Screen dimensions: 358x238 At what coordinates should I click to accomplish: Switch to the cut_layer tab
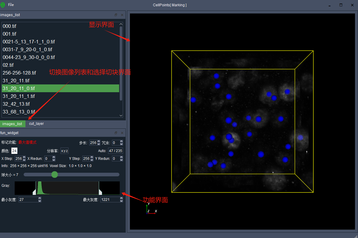[36, 124]
